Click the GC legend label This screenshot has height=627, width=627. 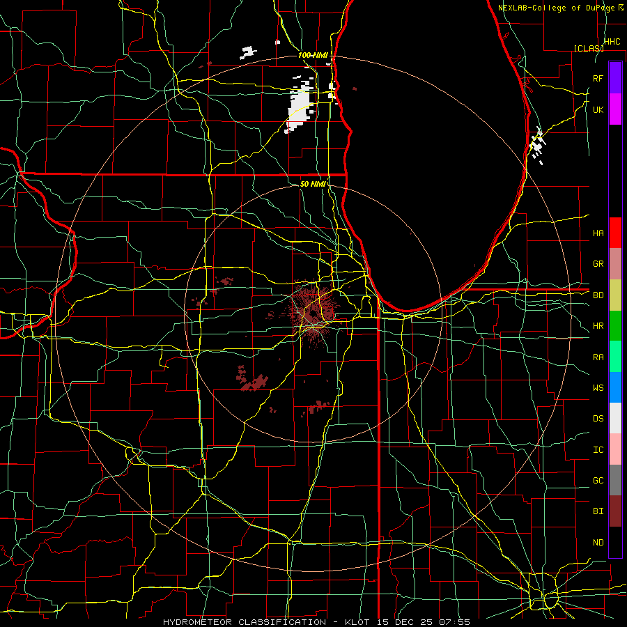(x=598, y=481)
